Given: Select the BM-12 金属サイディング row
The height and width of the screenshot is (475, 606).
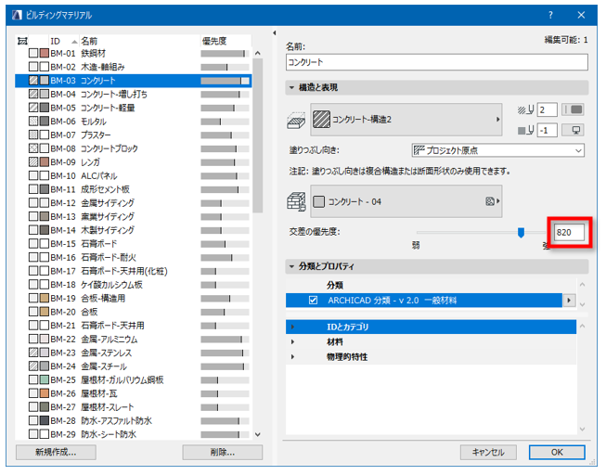Looking at the screenshot, I should tap(134, 203).
